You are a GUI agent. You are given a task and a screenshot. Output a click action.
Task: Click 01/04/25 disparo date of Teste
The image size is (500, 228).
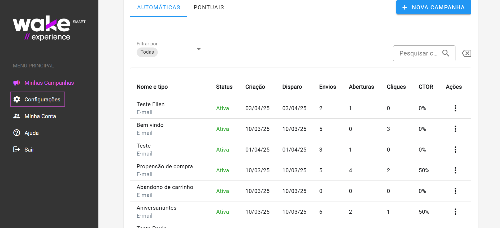294,150
